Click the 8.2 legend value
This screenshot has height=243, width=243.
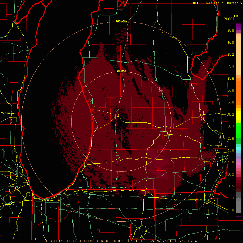click(231, 54)
